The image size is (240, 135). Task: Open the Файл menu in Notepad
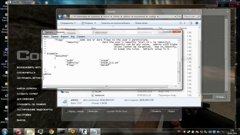click(x=46, y=37)
